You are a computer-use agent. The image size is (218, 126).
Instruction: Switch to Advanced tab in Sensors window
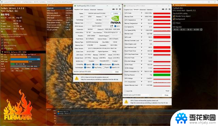[142, 10]
